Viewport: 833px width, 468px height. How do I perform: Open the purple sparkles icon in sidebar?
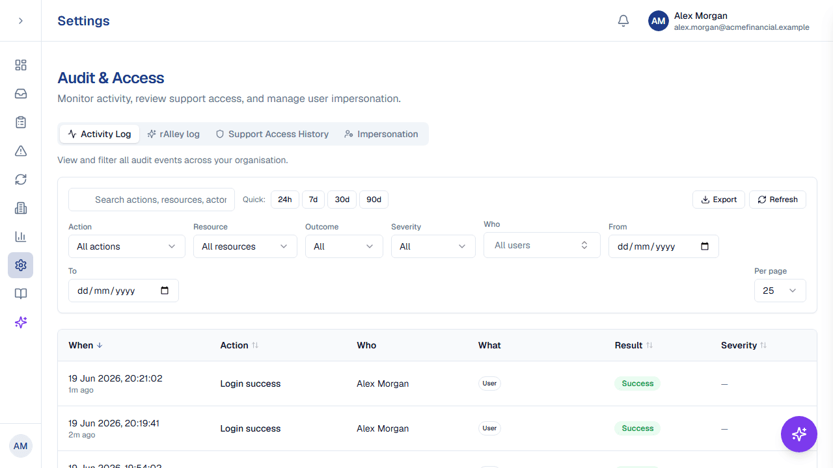(21, 322)
